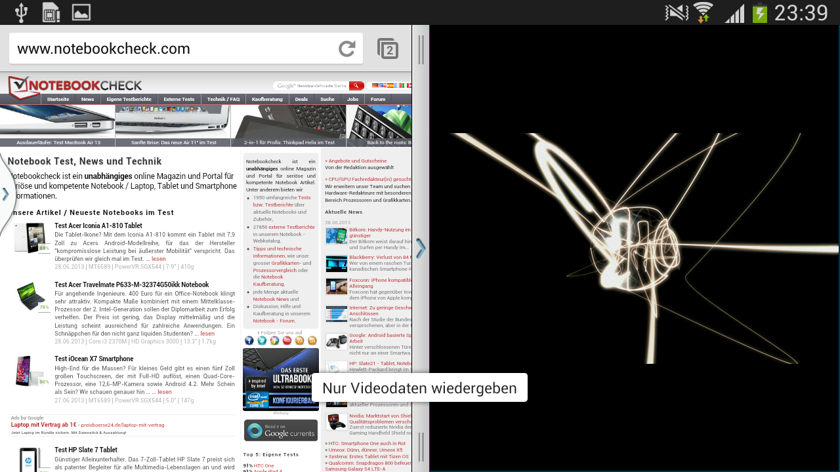Focus the URL address bar
Viewport: 840px width, 472px height.
(171, 49)
